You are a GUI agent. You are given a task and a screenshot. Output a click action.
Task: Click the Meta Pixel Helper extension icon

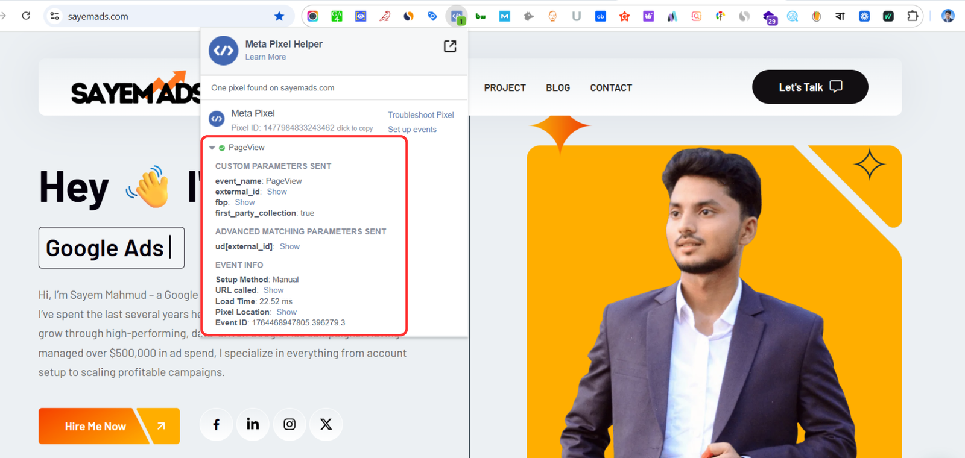[457, 16]
